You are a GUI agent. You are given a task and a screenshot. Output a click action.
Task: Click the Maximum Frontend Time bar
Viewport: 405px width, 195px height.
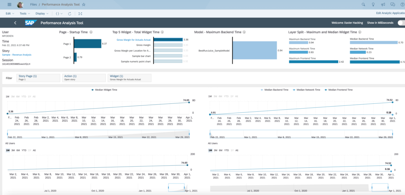(x=314, y=62)
